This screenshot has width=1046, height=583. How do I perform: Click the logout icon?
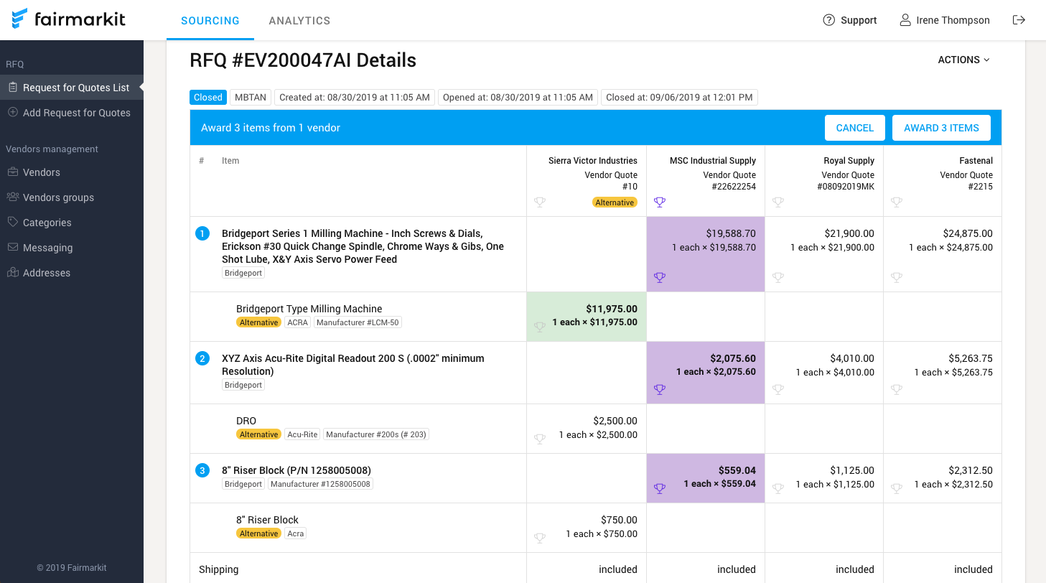pyautogui.click(x=1019, y=20)
